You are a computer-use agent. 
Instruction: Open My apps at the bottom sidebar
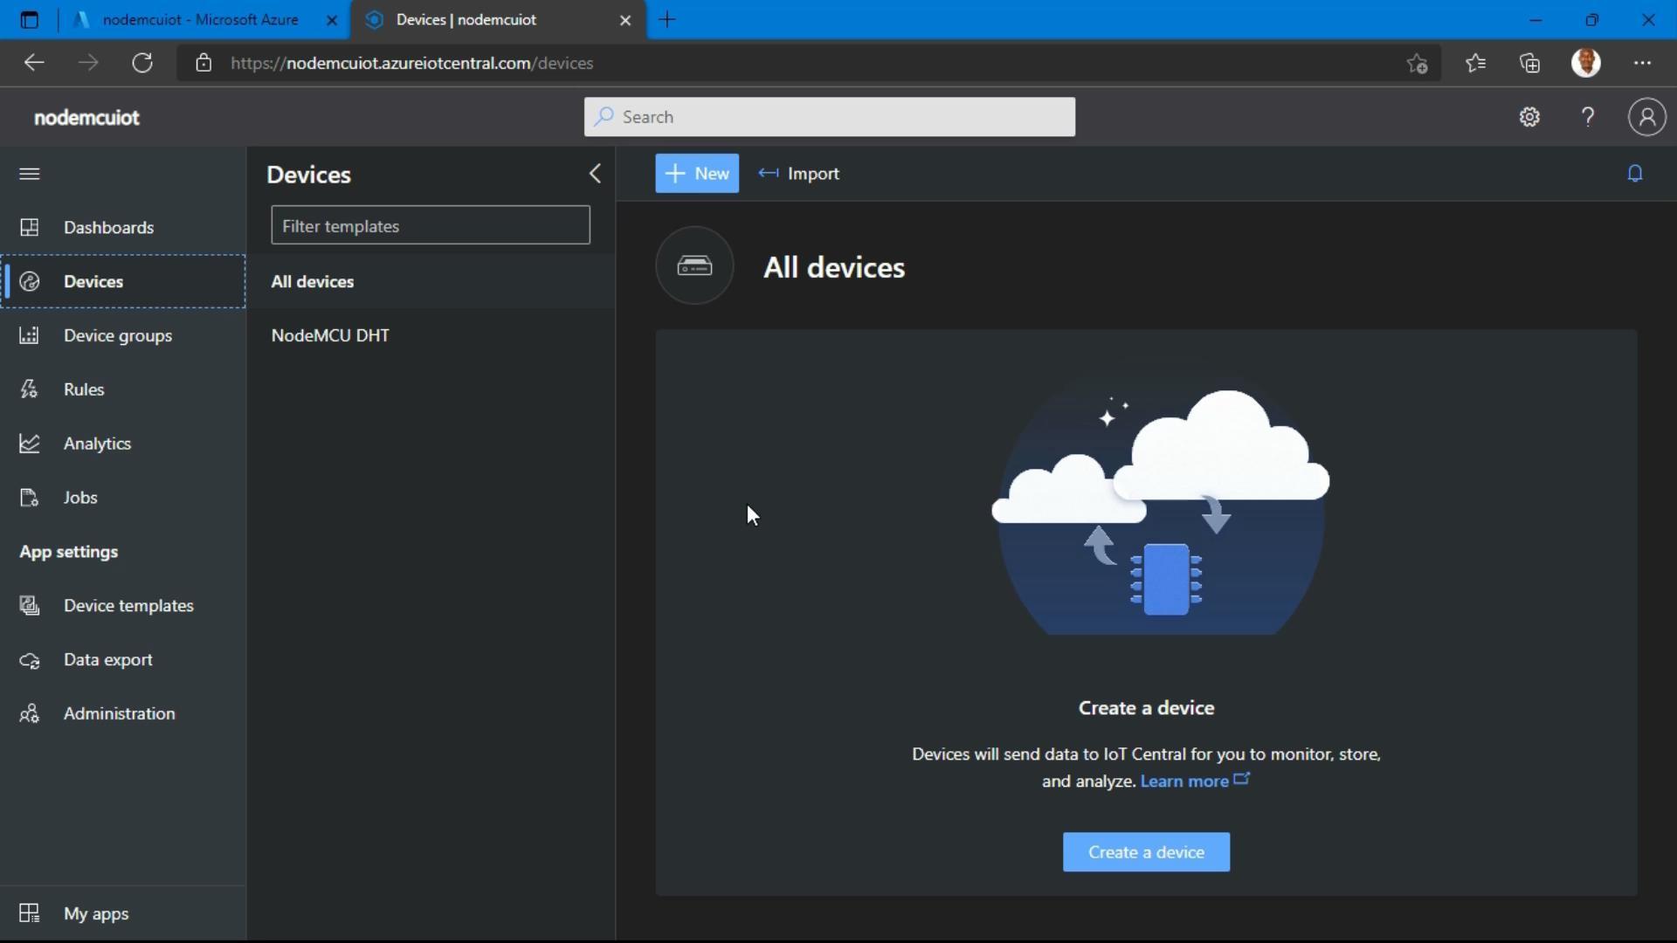tap(95, 913)
